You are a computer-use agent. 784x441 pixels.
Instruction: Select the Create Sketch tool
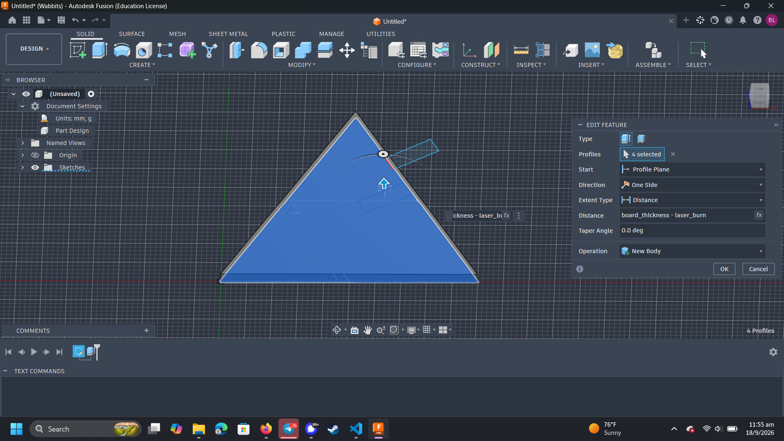[78, 50]
